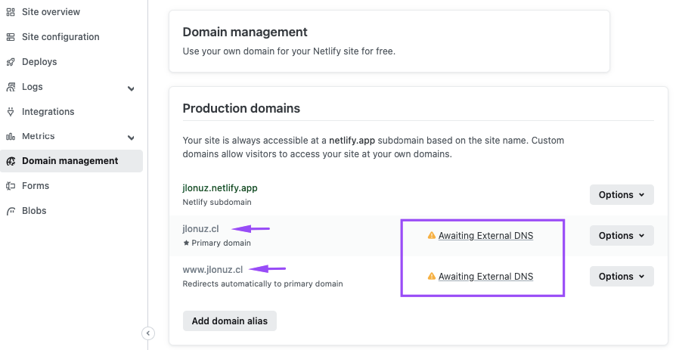Open the Domain management menu item
Image resolution: width=676 pixels, height=350 pixels.
click(70, 161)
